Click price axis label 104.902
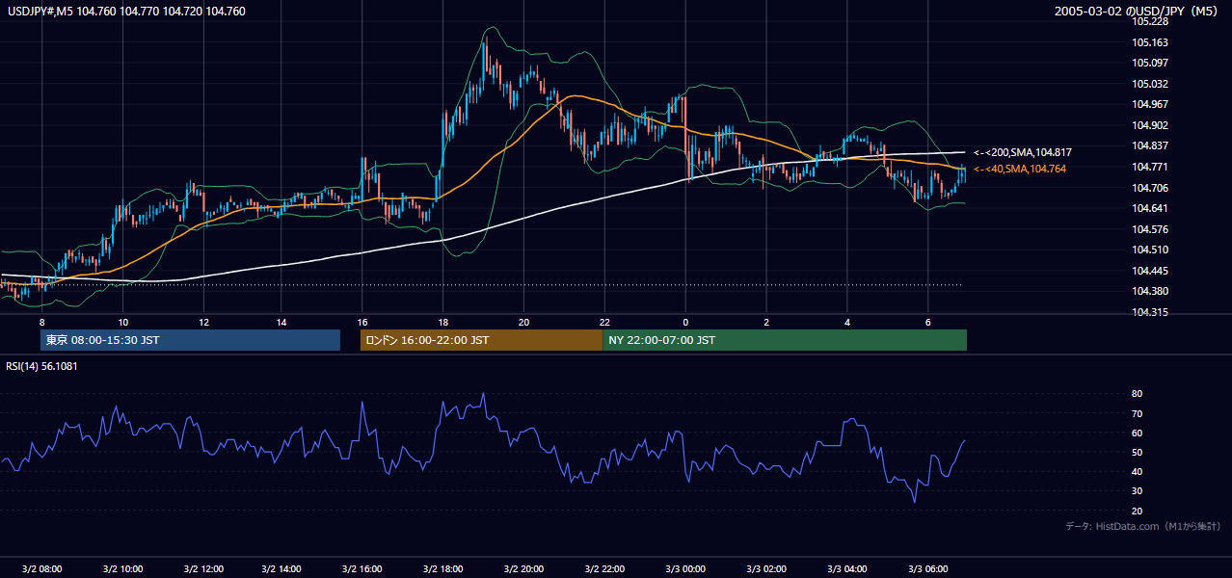This screenshot has width=1232, height=578. [x=1150, y=125]
